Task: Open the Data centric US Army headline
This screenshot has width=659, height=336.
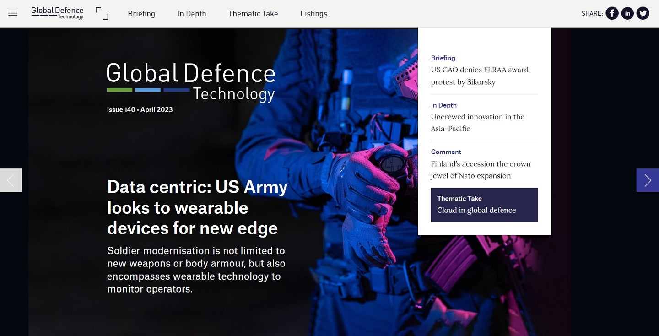Action: click(197, 207)
